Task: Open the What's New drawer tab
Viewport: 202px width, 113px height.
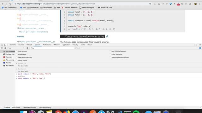Action: point(16,108)
